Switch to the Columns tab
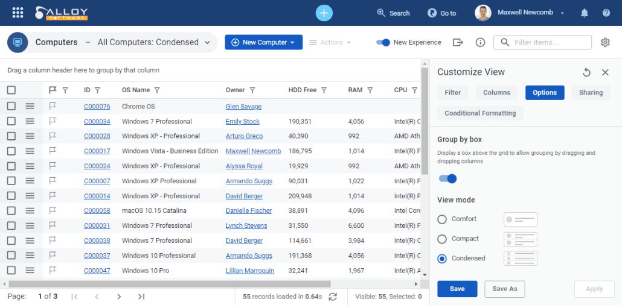 click(x=496, y=93)
